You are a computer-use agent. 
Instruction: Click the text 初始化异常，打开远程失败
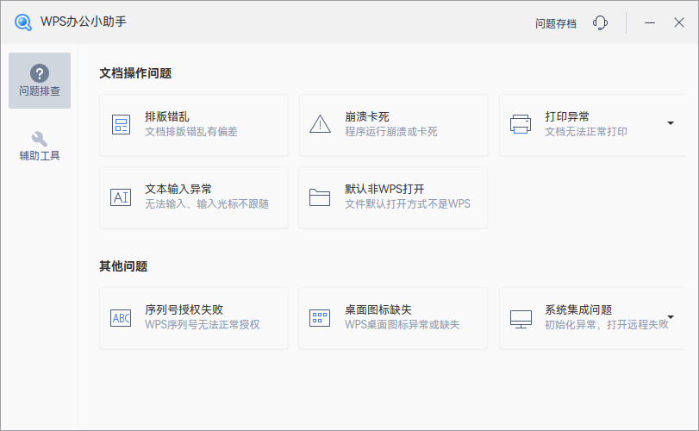(607, 324)
